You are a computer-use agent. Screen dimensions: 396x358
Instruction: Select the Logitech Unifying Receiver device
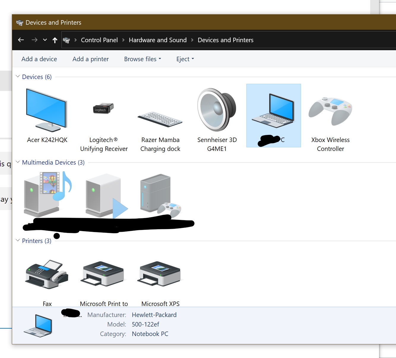coord(104,120)
